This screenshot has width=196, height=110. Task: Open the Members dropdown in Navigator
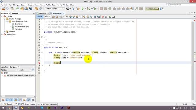pyautogui.click(x=9, y=70)
